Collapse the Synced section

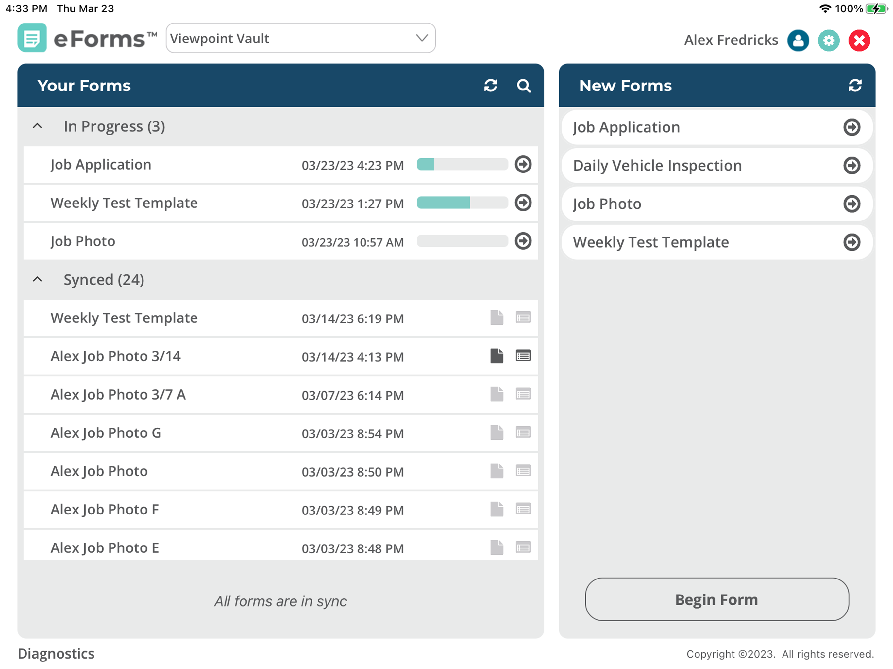tap(37, 279)
